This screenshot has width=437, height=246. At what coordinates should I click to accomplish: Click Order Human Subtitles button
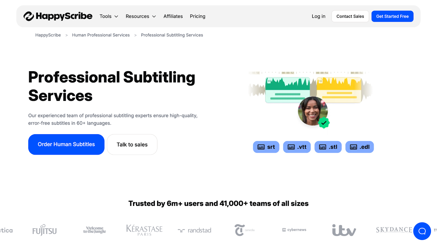[x=66, y=144]
